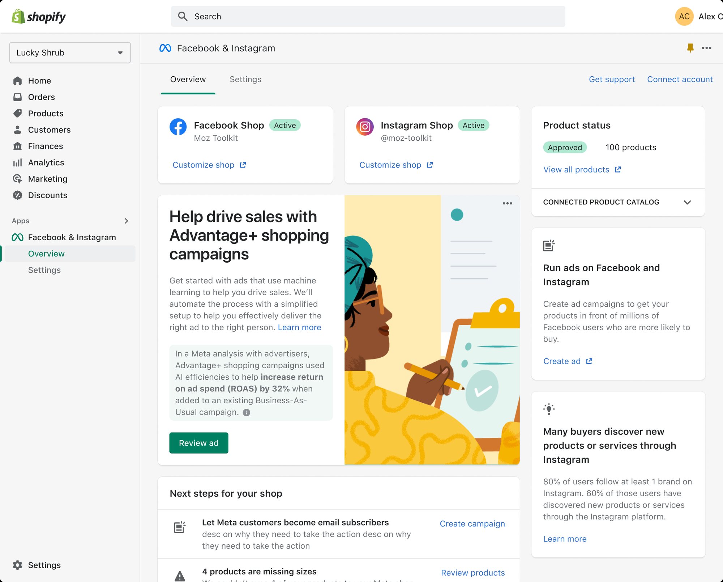Click the Create campaign link

(x=472, y=524)
